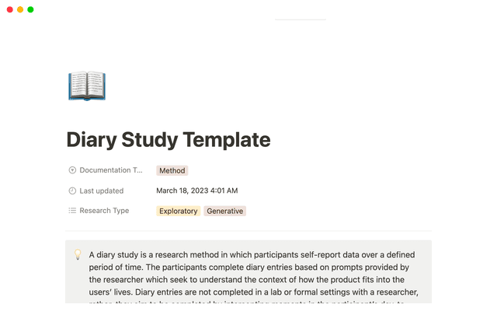
Task: Select the Exploratory tag
Action: coord(178,211)
